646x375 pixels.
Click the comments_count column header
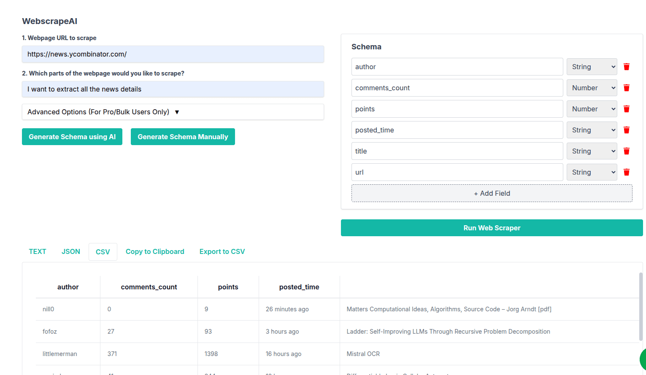coord(149,287)
